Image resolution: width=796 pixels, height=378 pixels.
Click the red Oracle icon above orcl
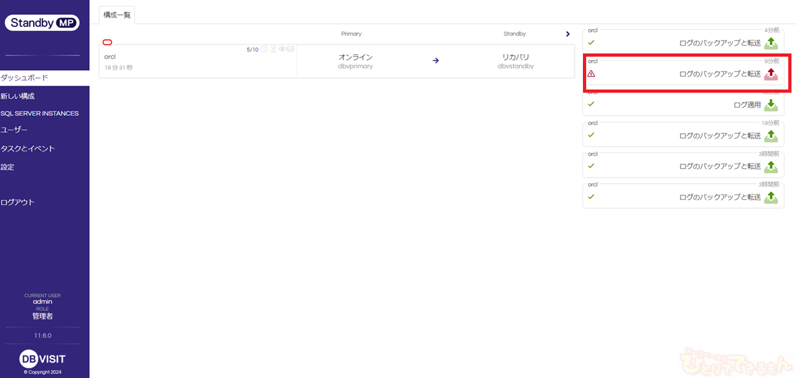pyautogui.click(x=107, y=43)
